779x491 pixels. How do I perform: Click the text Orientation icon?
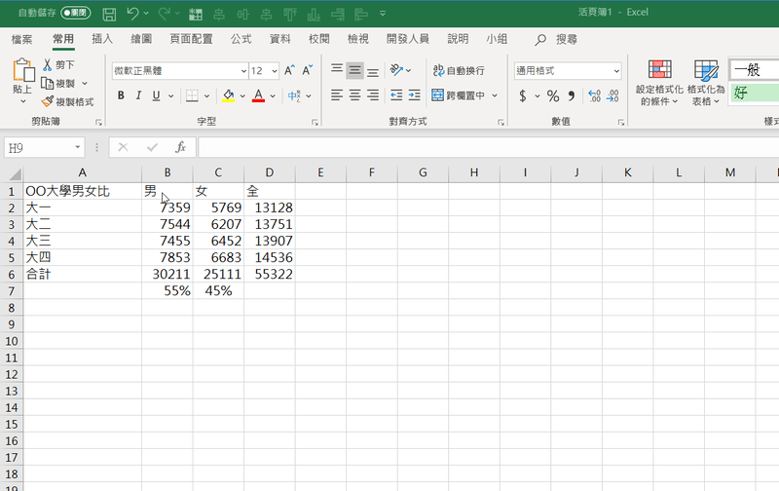pyautogui.click(x=396, y=70)
